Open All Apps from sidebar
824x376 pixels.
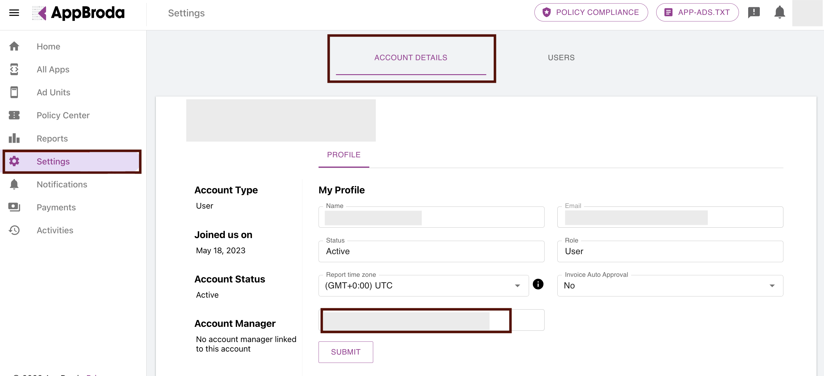(53, 69)
